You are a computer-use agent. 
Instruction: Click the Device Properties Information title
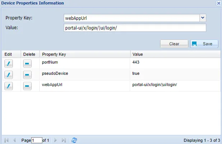coord(32,3)
